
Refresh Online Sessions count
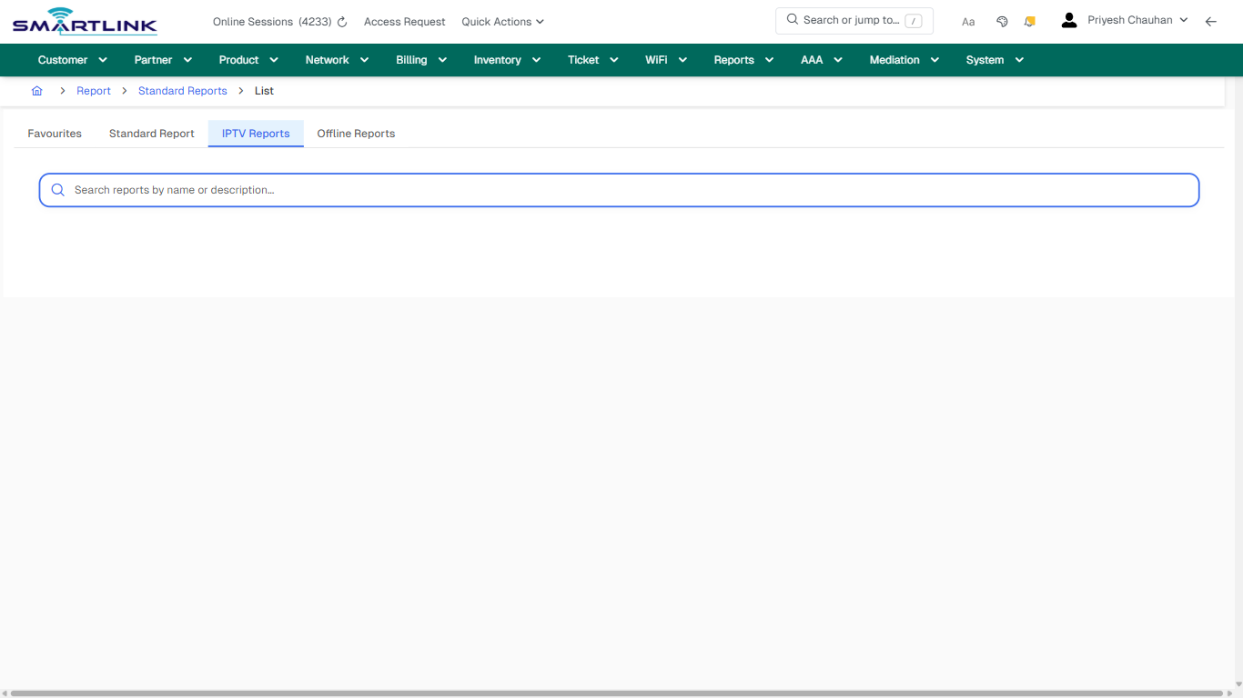pyautogui.click(x=341, y=21)
